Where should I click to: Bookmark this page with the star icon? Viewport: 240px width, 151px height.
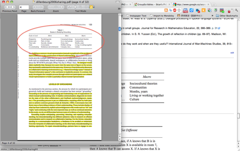(179, 10)
